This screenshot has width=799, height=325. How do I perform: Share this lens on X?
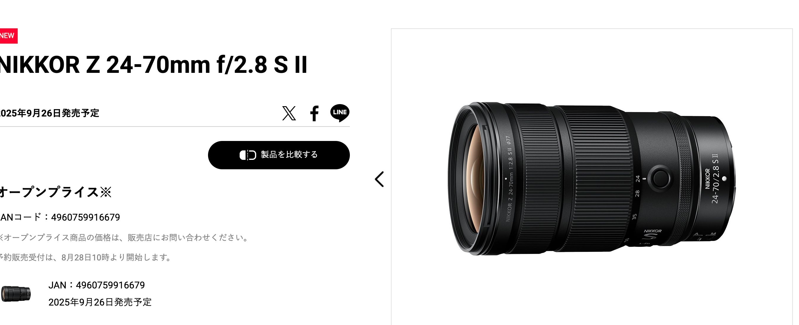coord(289,113)
